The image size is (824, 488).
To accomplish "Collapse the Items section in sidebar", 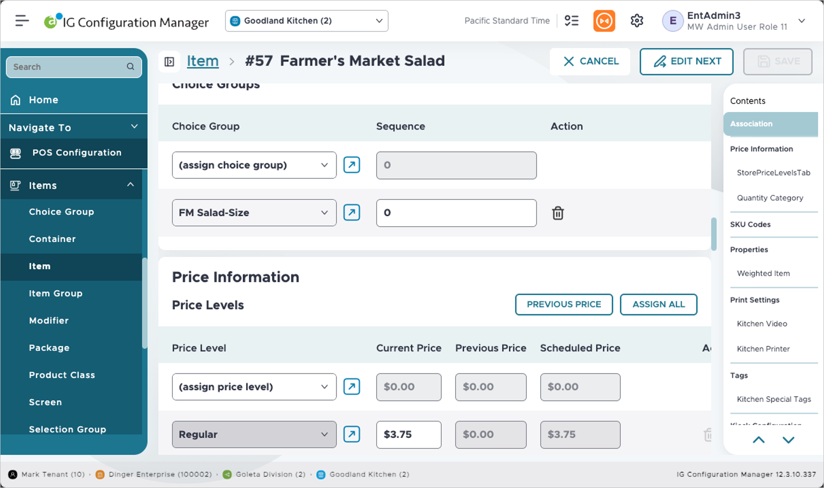I will [131, 185].
